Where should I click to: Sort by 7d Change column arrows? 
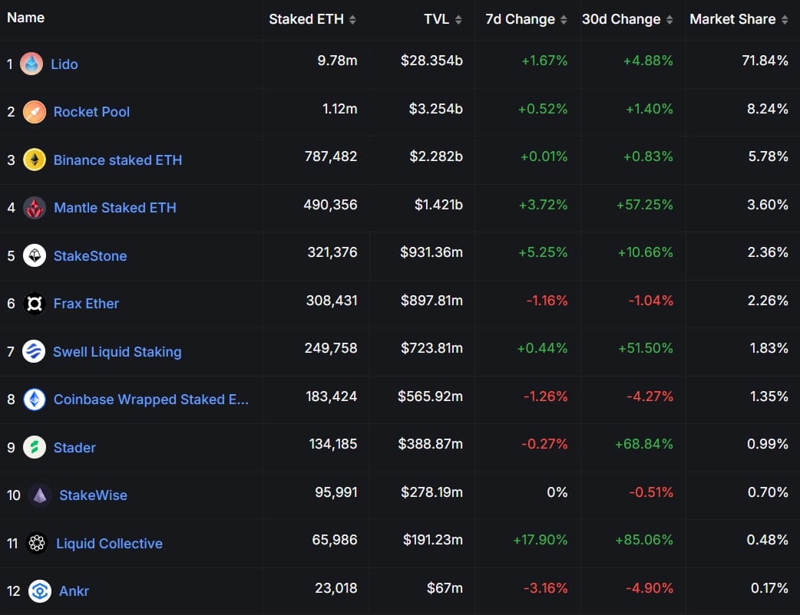click(x=564, y=19)
